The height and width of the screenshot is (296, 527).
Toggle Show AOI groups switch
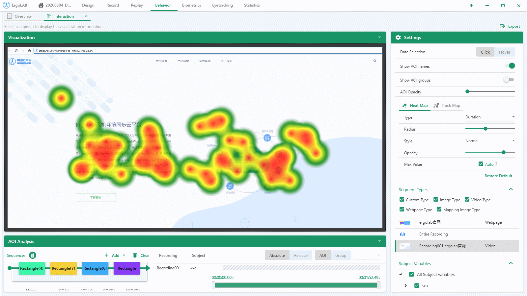509,80
